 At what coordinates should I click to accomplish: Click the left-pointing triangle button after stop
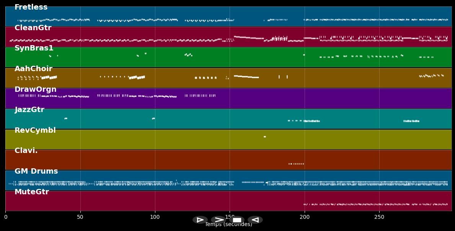tap(255, 220)
